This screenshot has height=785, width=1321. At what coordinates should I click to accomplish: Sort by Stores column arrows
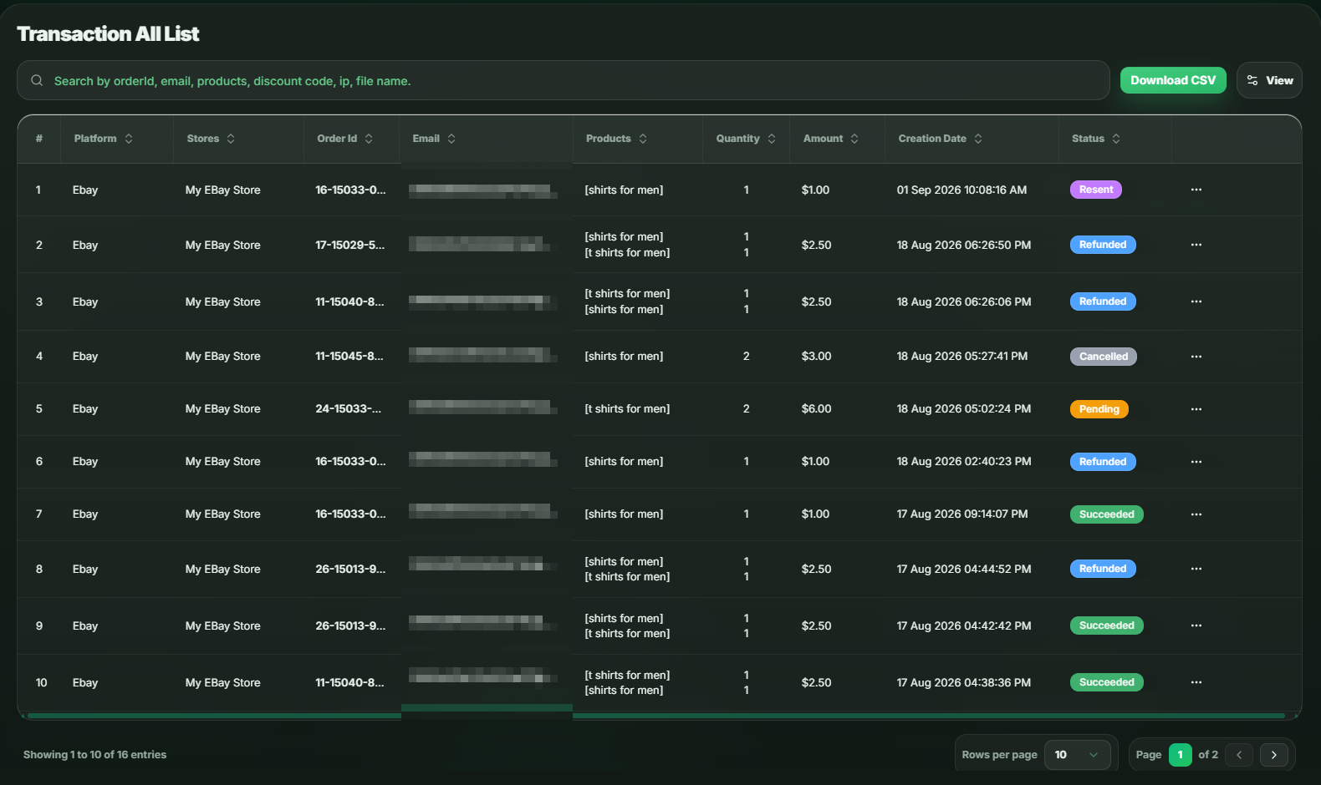click(231, 139)
